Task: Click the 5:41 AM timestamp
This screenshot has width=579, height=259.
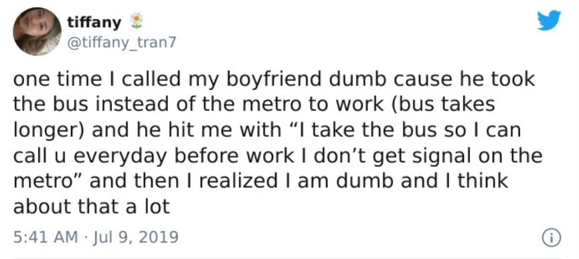Action: (x=46, y=236)
